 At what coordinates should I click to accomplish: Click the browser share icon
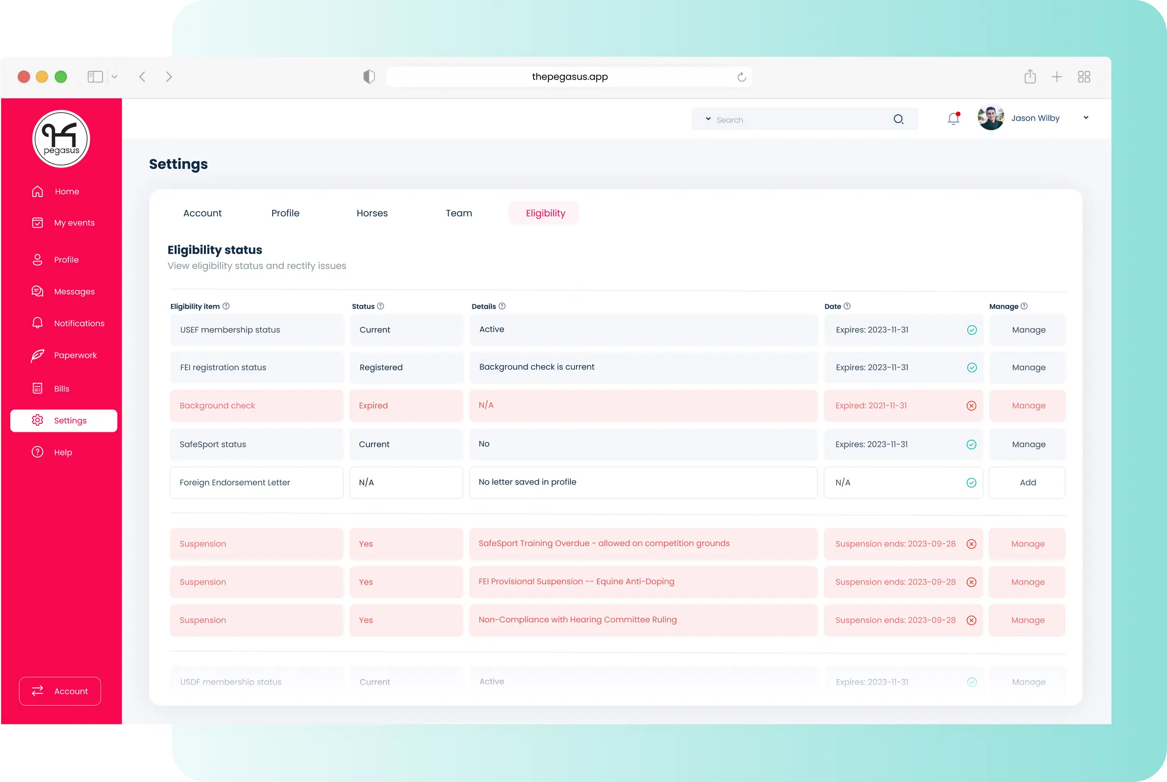click(1030, 77)
